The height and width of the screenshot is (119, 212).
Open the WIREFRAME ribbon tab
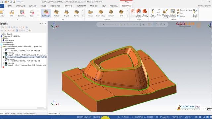[x=20, y=6]
